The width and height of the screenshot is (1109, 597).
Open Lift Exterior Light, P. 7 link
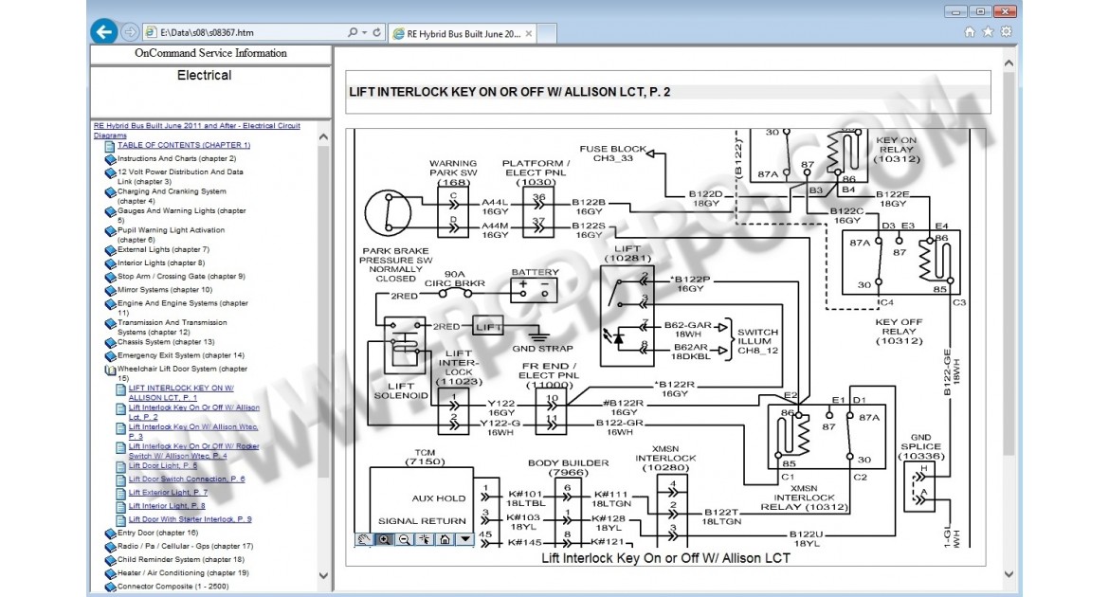tap(169, 493)
